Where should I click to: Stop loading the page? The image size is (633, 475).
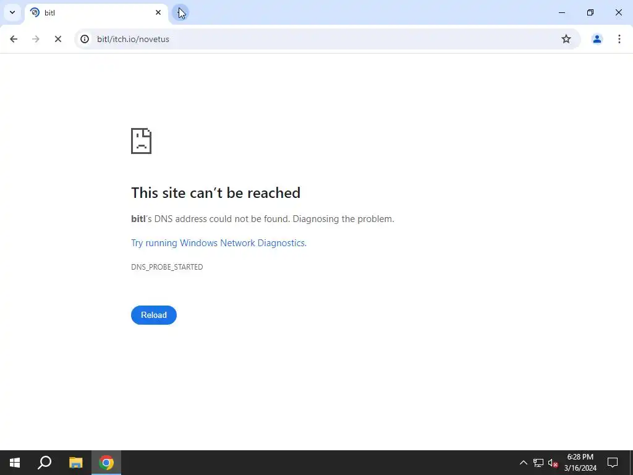tap(57, 39)
